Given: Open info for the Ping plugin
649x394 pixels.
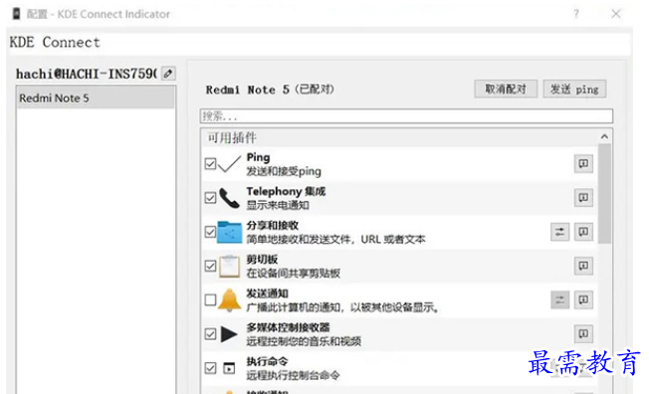Looking at the screenshot, I should coord(583,164).
